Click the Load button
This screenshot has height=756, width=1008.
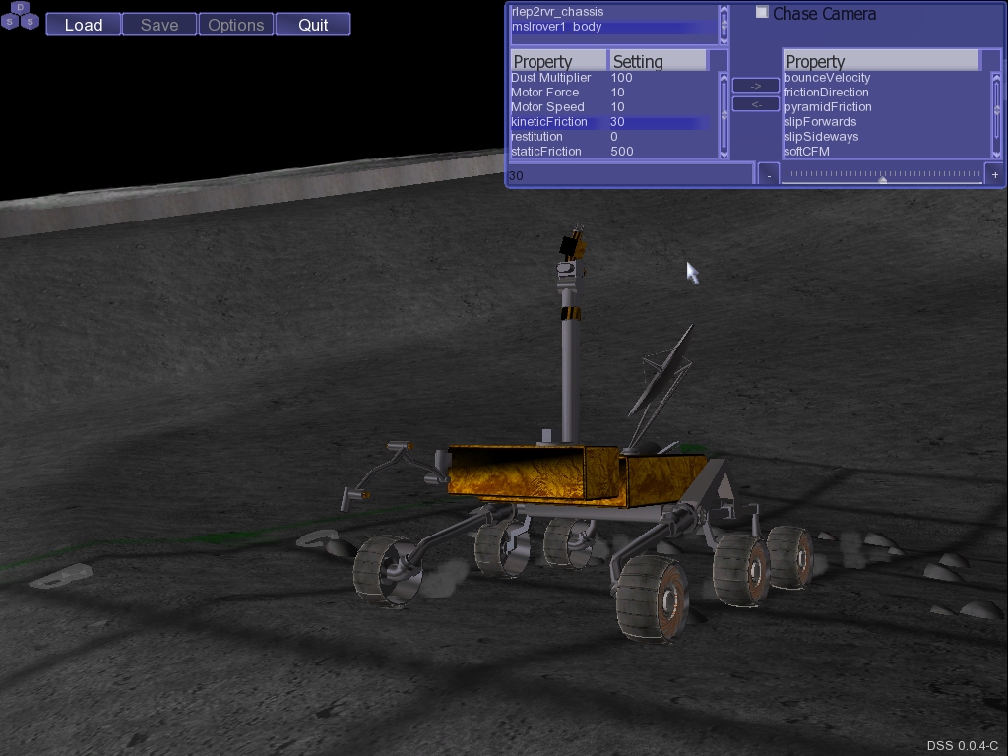point(84,25)
